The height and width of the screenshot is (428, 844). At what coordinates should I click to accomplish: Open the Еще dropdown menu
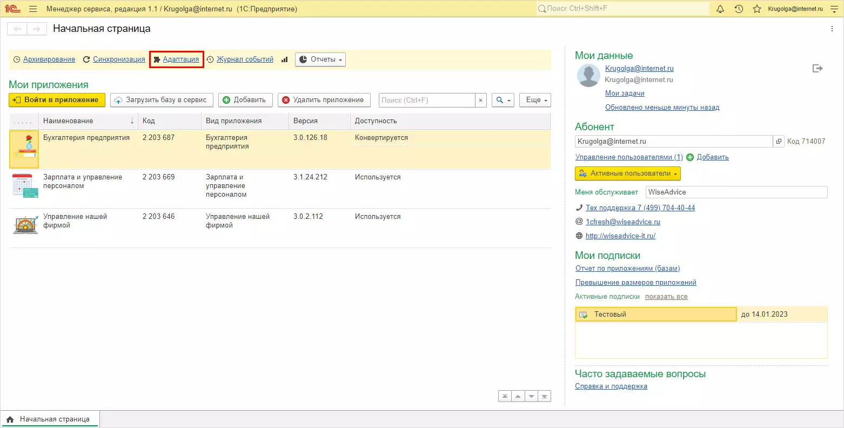coord(535,100)
